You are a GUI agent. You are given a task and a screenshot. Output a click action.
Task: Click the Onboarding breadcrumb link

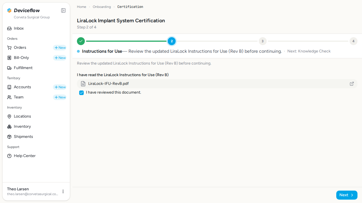pyautogui.click(x=102, y=7)
